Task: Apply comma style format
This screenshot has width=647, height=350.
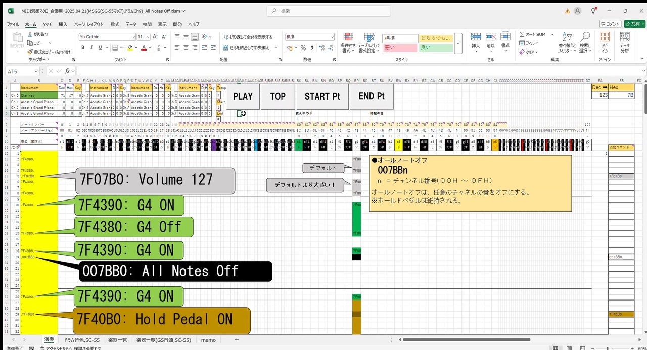Action: tap(311, 48)
